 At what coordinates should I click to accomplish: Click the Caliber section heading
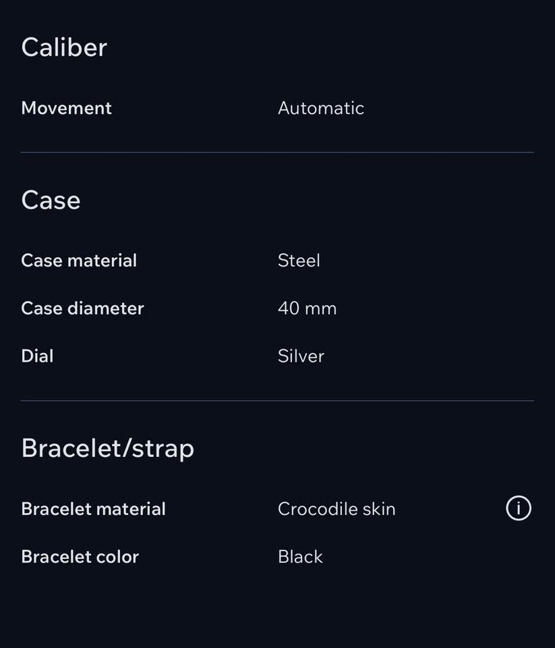64,47
